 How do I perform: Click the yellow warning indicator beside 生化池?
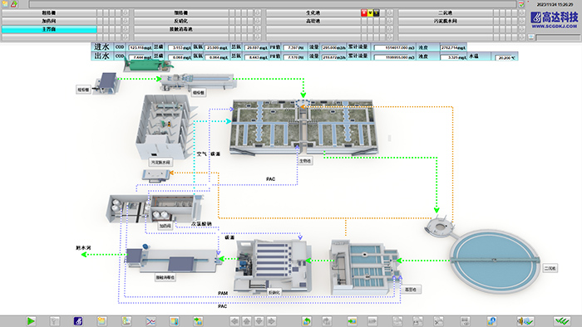click(x=370, y=13)
